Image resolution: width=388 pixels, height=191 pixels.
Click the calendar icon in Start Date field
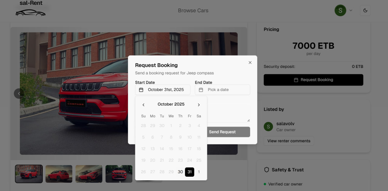pyautogui.click(x=141, y=89)
